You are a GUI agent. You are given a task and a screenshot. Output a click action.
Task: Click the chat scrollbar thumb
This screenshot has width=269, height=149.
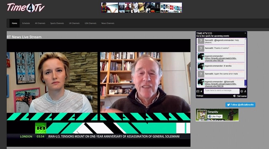[245, 83]
